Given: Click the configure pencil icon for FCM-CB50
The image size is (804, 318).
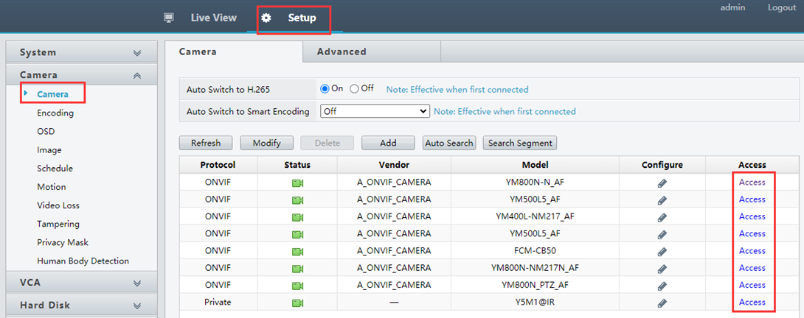Looking at the screenshot, I should point(662,251).
